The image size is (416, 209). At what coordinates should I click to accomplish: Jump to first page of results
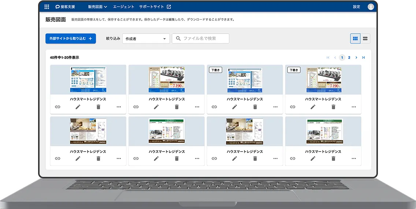(328, 58)
